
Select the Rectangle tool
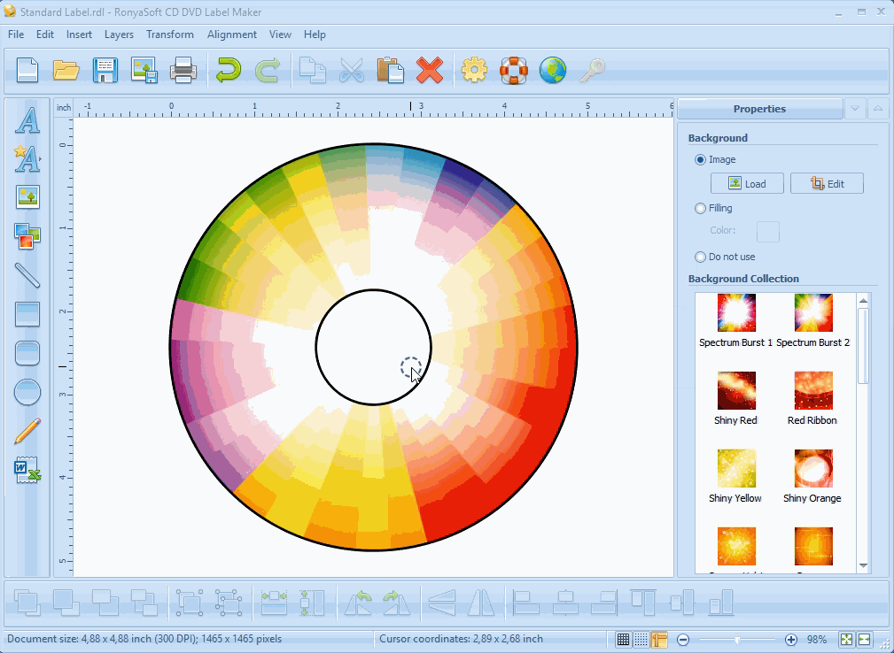point(27,314)
